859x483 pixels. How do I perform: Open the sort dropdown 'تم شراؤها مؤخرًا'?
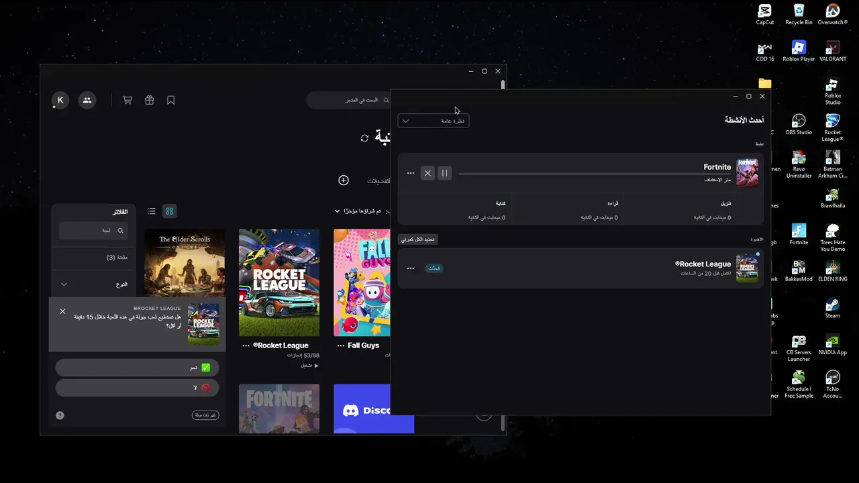[x=358, y=211]
